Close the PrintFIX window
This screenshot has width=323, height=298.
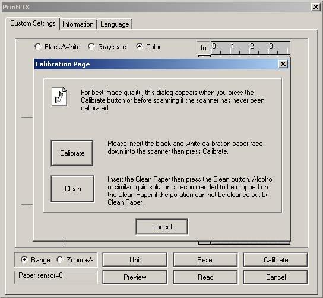[x=316, y=7]
